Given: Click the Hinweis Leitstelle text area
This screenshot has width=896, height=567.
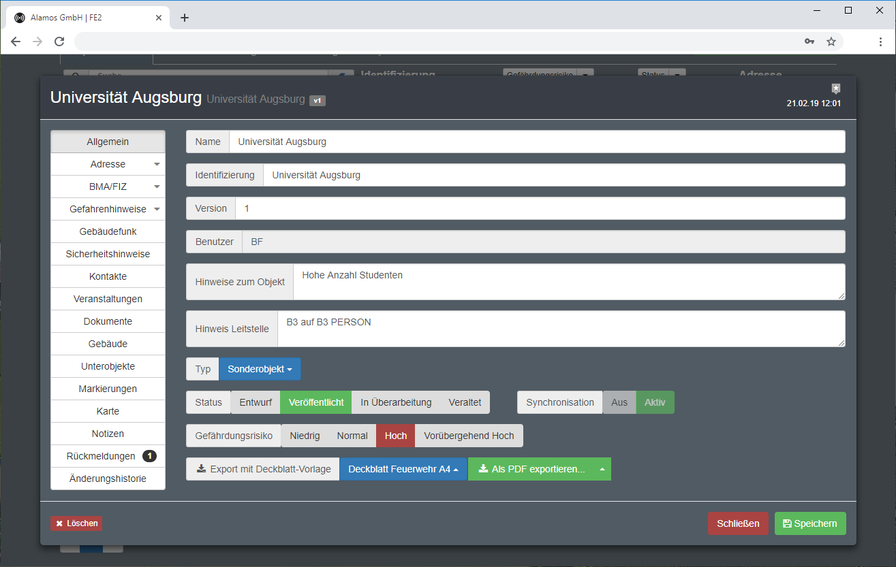Looking at the screenshot, I should 561,329.
